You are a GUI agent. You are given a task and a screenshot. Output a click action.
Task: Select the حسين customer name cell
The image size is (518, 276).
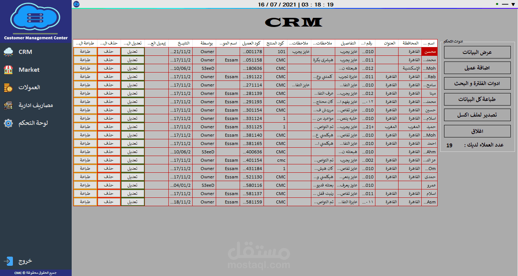click(429, 110)
